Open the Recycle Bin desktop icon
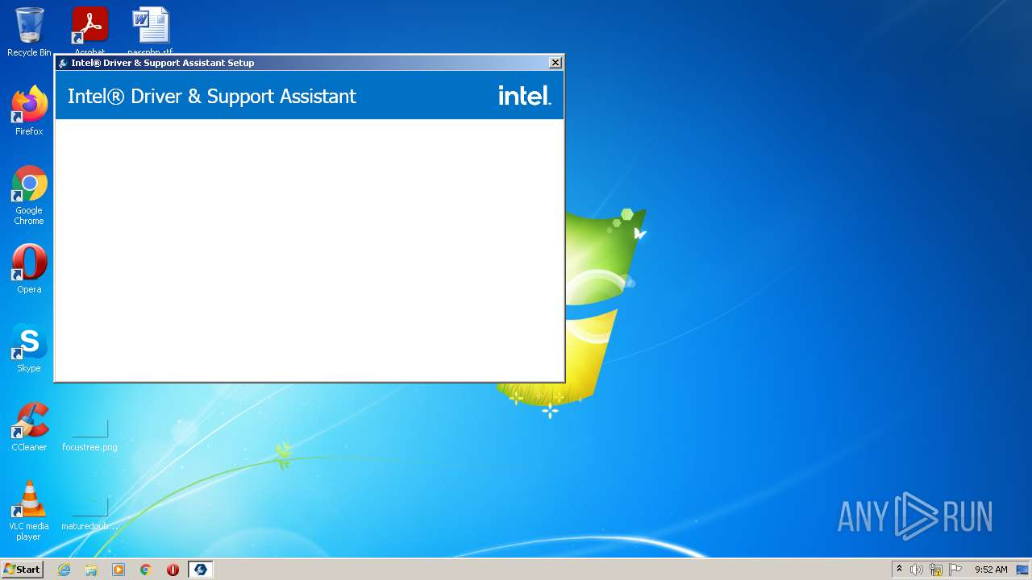 tap(29, 32)
